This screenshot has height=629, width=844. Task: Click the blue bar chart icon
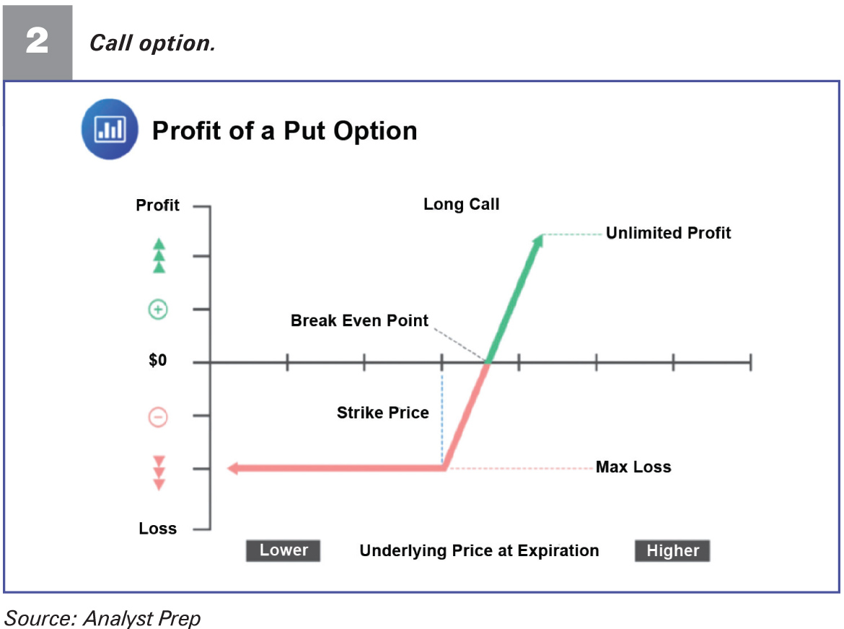coord(110,129)
